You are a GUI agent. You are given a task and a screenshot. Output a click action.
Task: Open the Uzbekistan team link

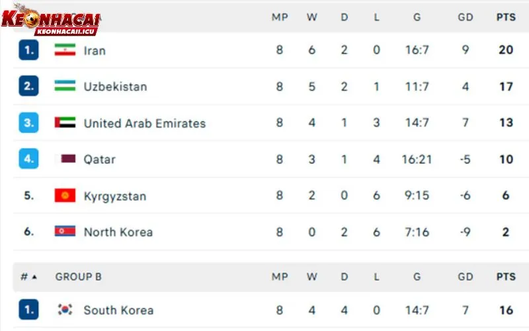point(115,87)
